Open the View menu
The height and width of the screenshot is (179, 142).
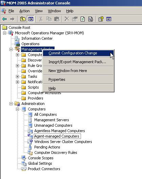[39, 11]
